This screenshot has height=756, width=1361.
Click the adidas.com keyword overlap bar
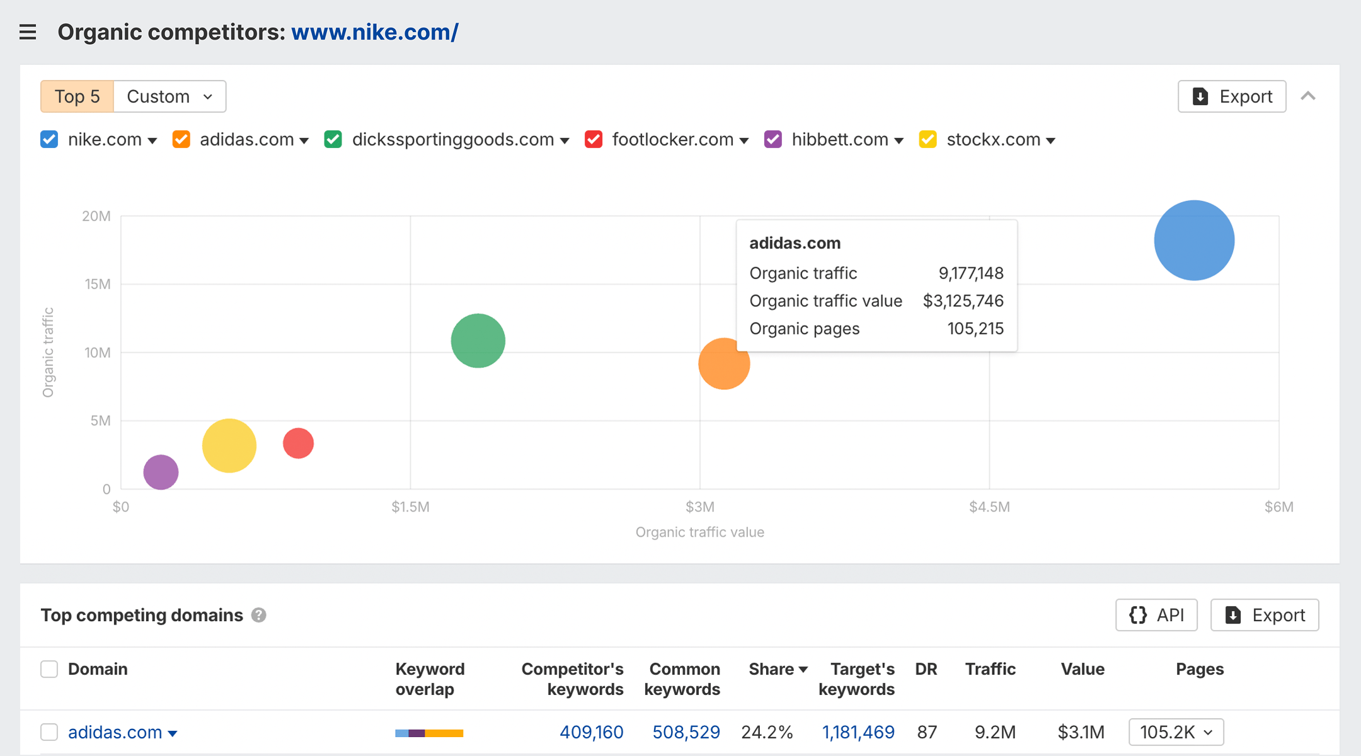(x=429, y=733)
